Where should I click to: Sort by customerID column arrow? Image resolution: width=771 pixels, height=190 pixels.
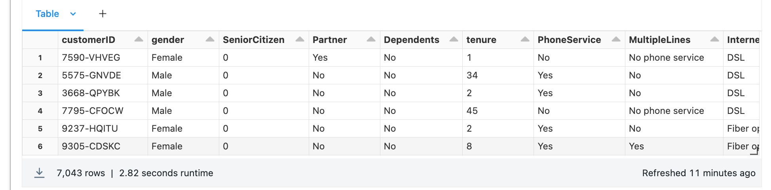coord(139,39)
